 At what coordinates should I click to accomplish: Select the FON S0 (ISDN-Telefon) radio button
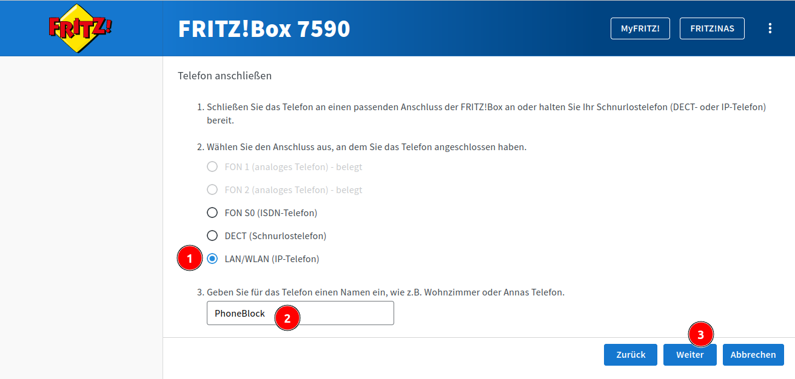coord(212,213)
